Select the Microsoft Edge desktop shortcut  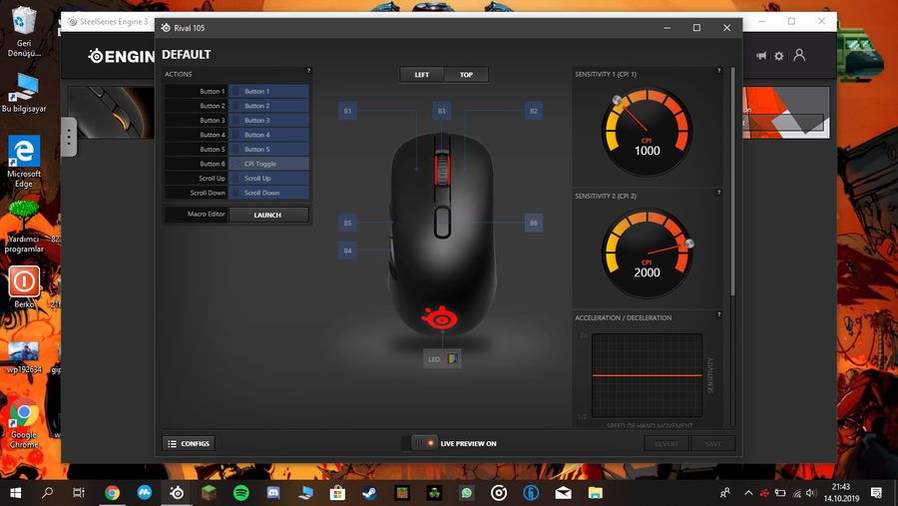(24, 162)
